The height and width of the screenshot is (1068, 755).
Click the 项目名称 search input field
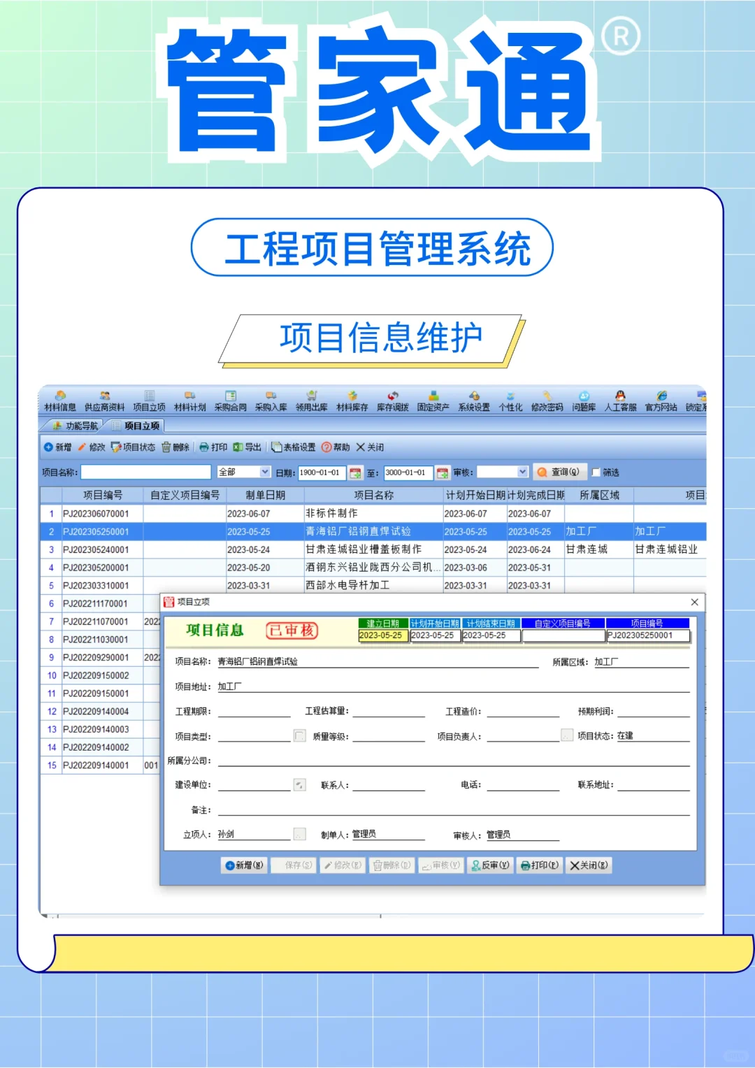[145, 472]
